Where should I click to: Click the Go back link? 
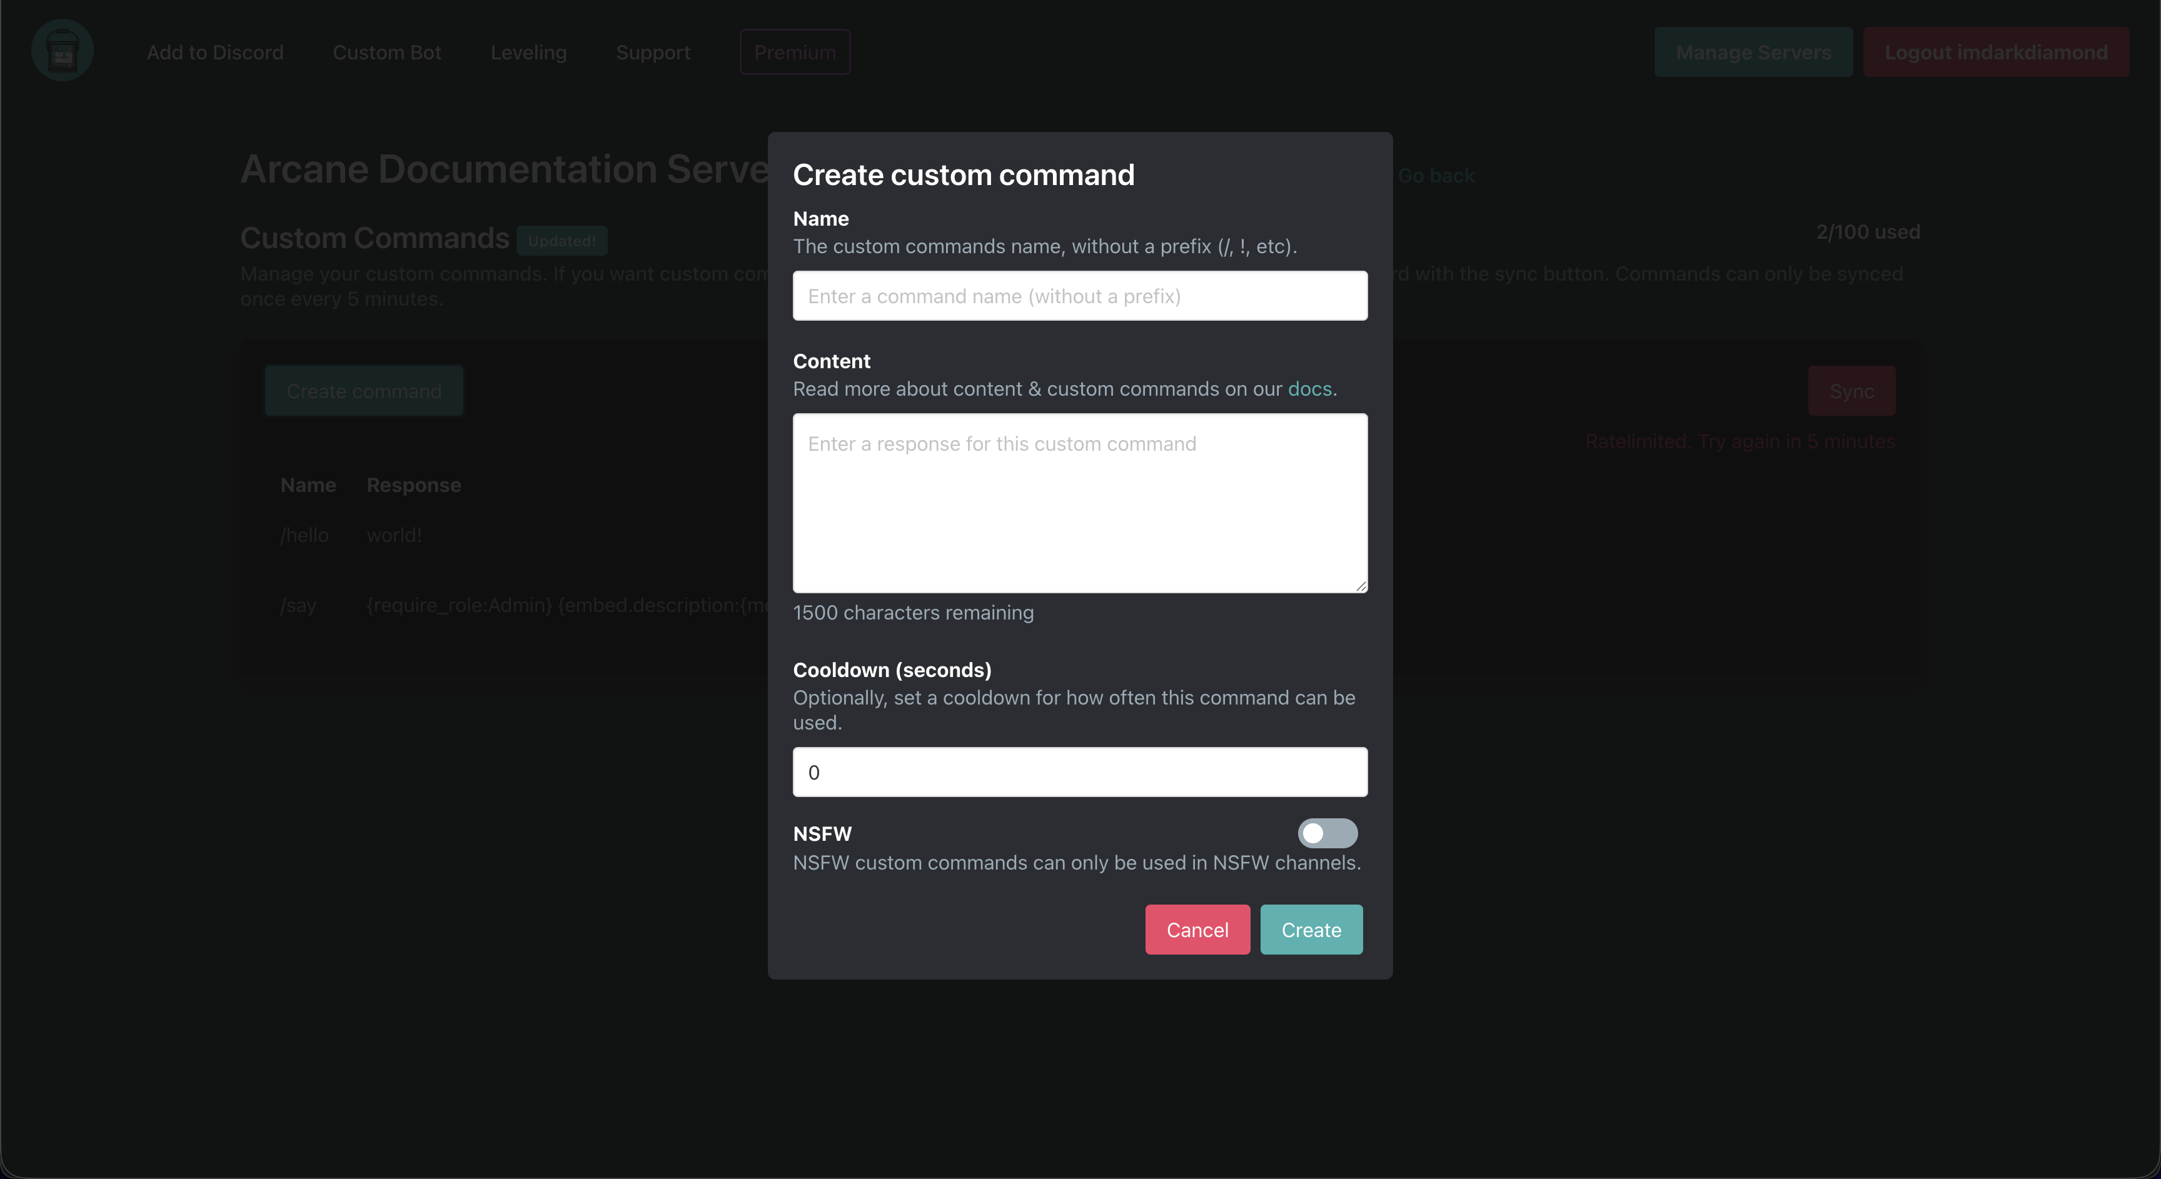tap(1436, 174)
